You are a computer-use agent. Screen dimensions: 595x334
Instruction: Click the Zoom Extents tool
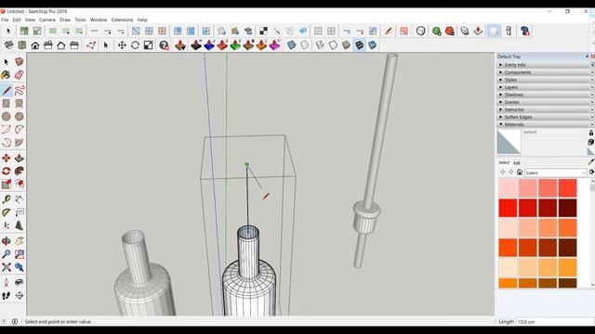[x=7, y=267]
